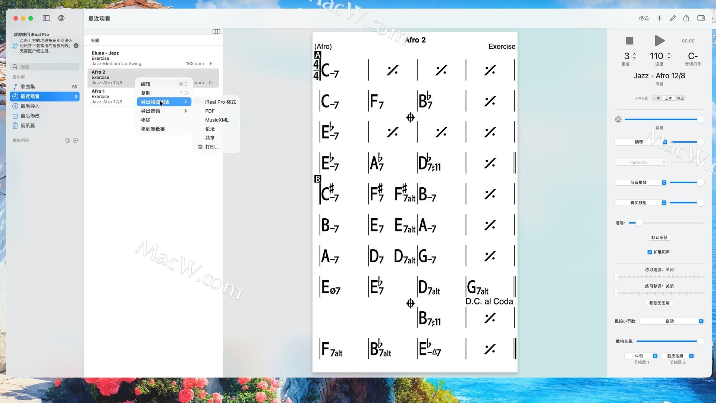This screenshot has width=716, height=403.
Task: Click the share icon in top toolbar
Action: pyautogui.click(x=686, y=18)
